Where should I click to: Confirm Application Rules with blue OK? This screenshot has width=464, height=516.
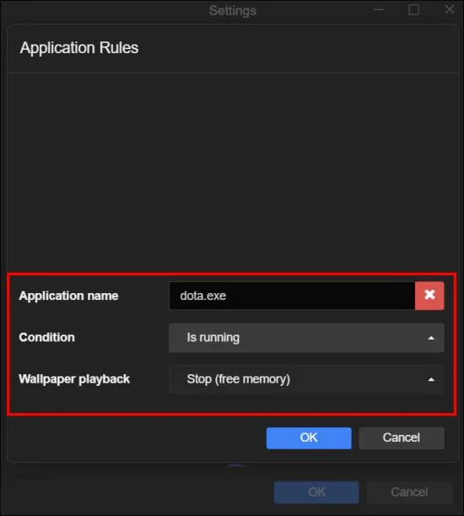pos(309,438)
